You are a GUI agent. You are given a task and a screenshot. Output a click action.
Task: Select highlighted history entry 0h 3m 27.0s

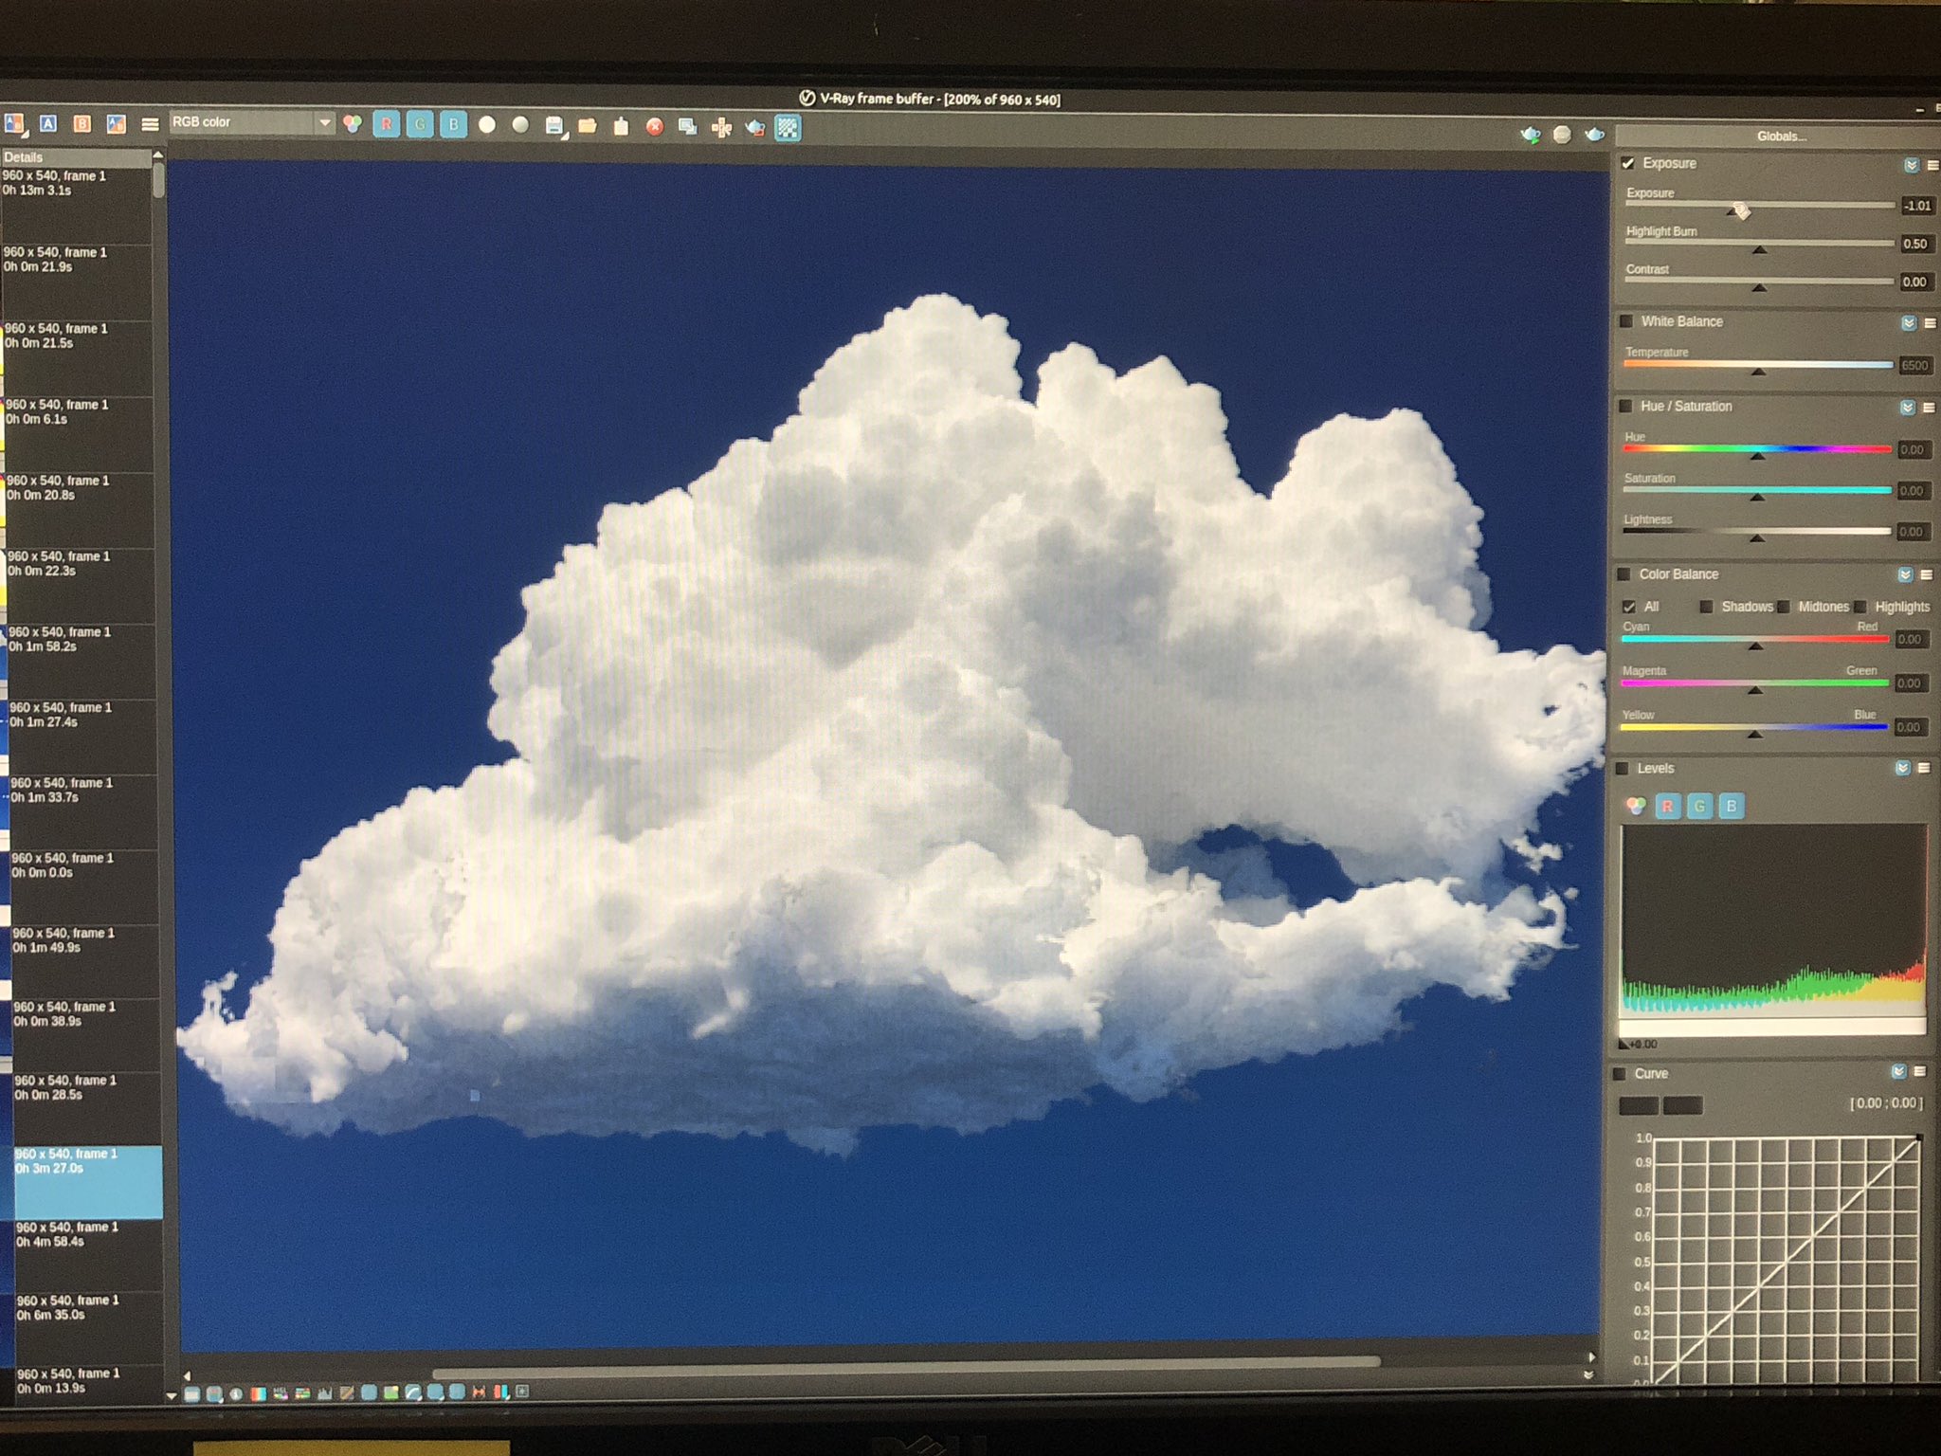(x=87, y=1182)
